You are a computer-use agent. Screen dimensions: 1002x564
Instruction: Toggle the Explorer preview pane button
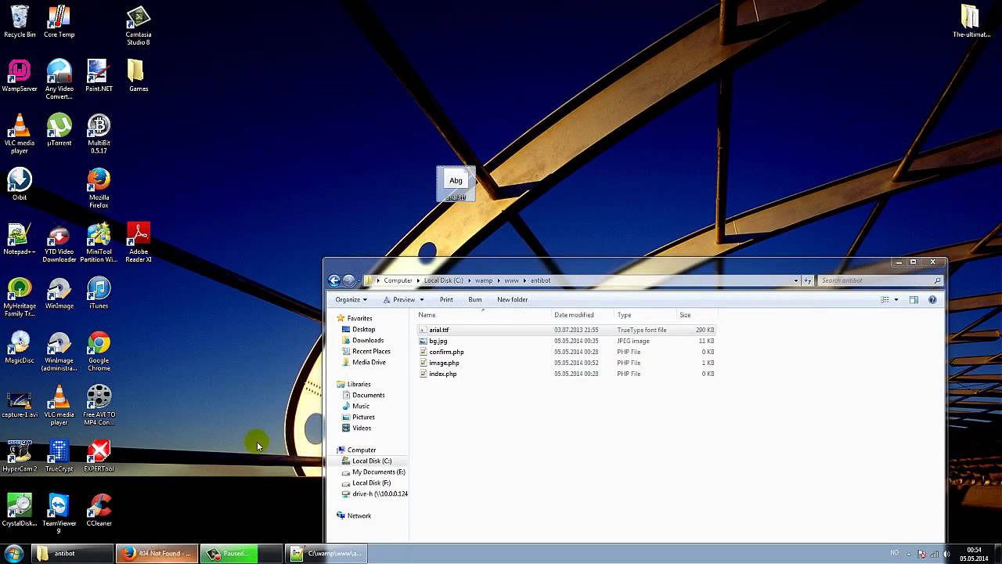pyautogui.click(x=914, y=299)
